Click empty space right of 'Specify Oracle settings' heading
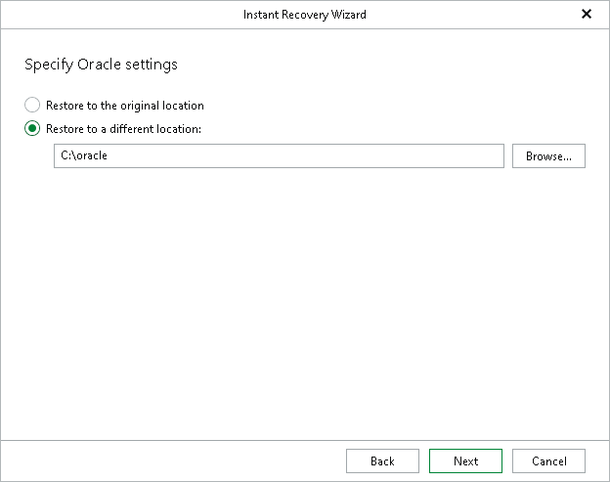Viewport: 610px width, 482px height. click(391, 66)
